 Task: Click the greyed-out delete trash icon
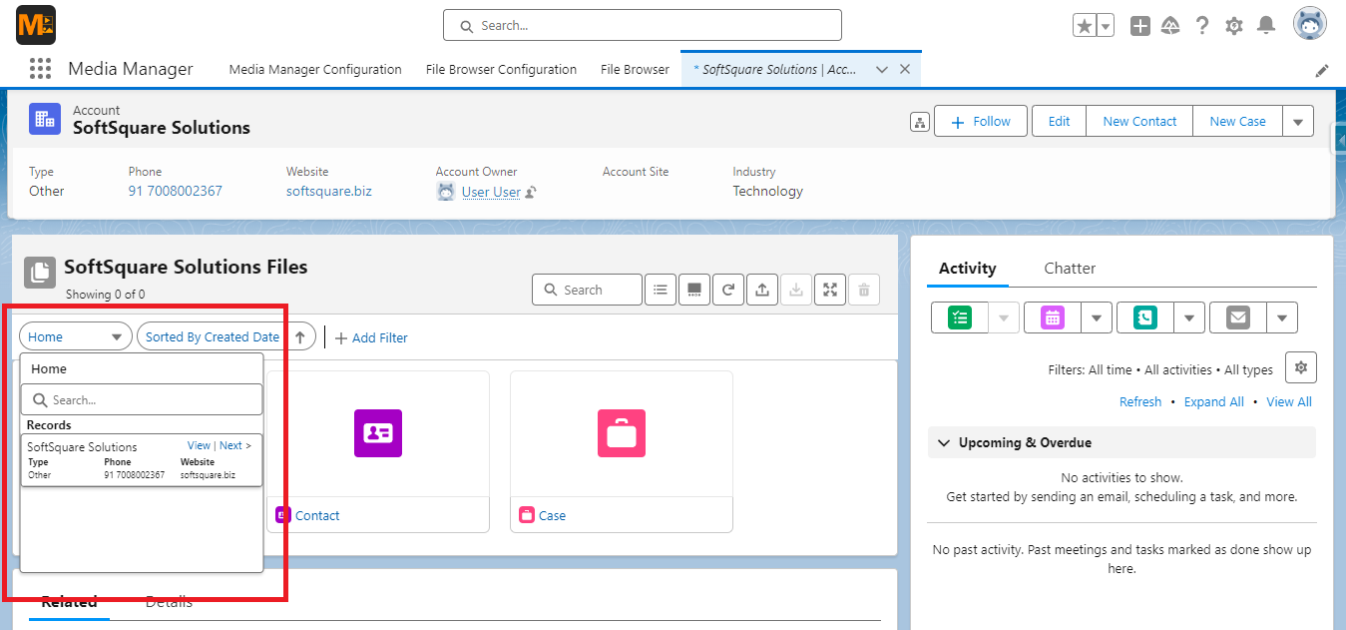click(x=864, y=290)
